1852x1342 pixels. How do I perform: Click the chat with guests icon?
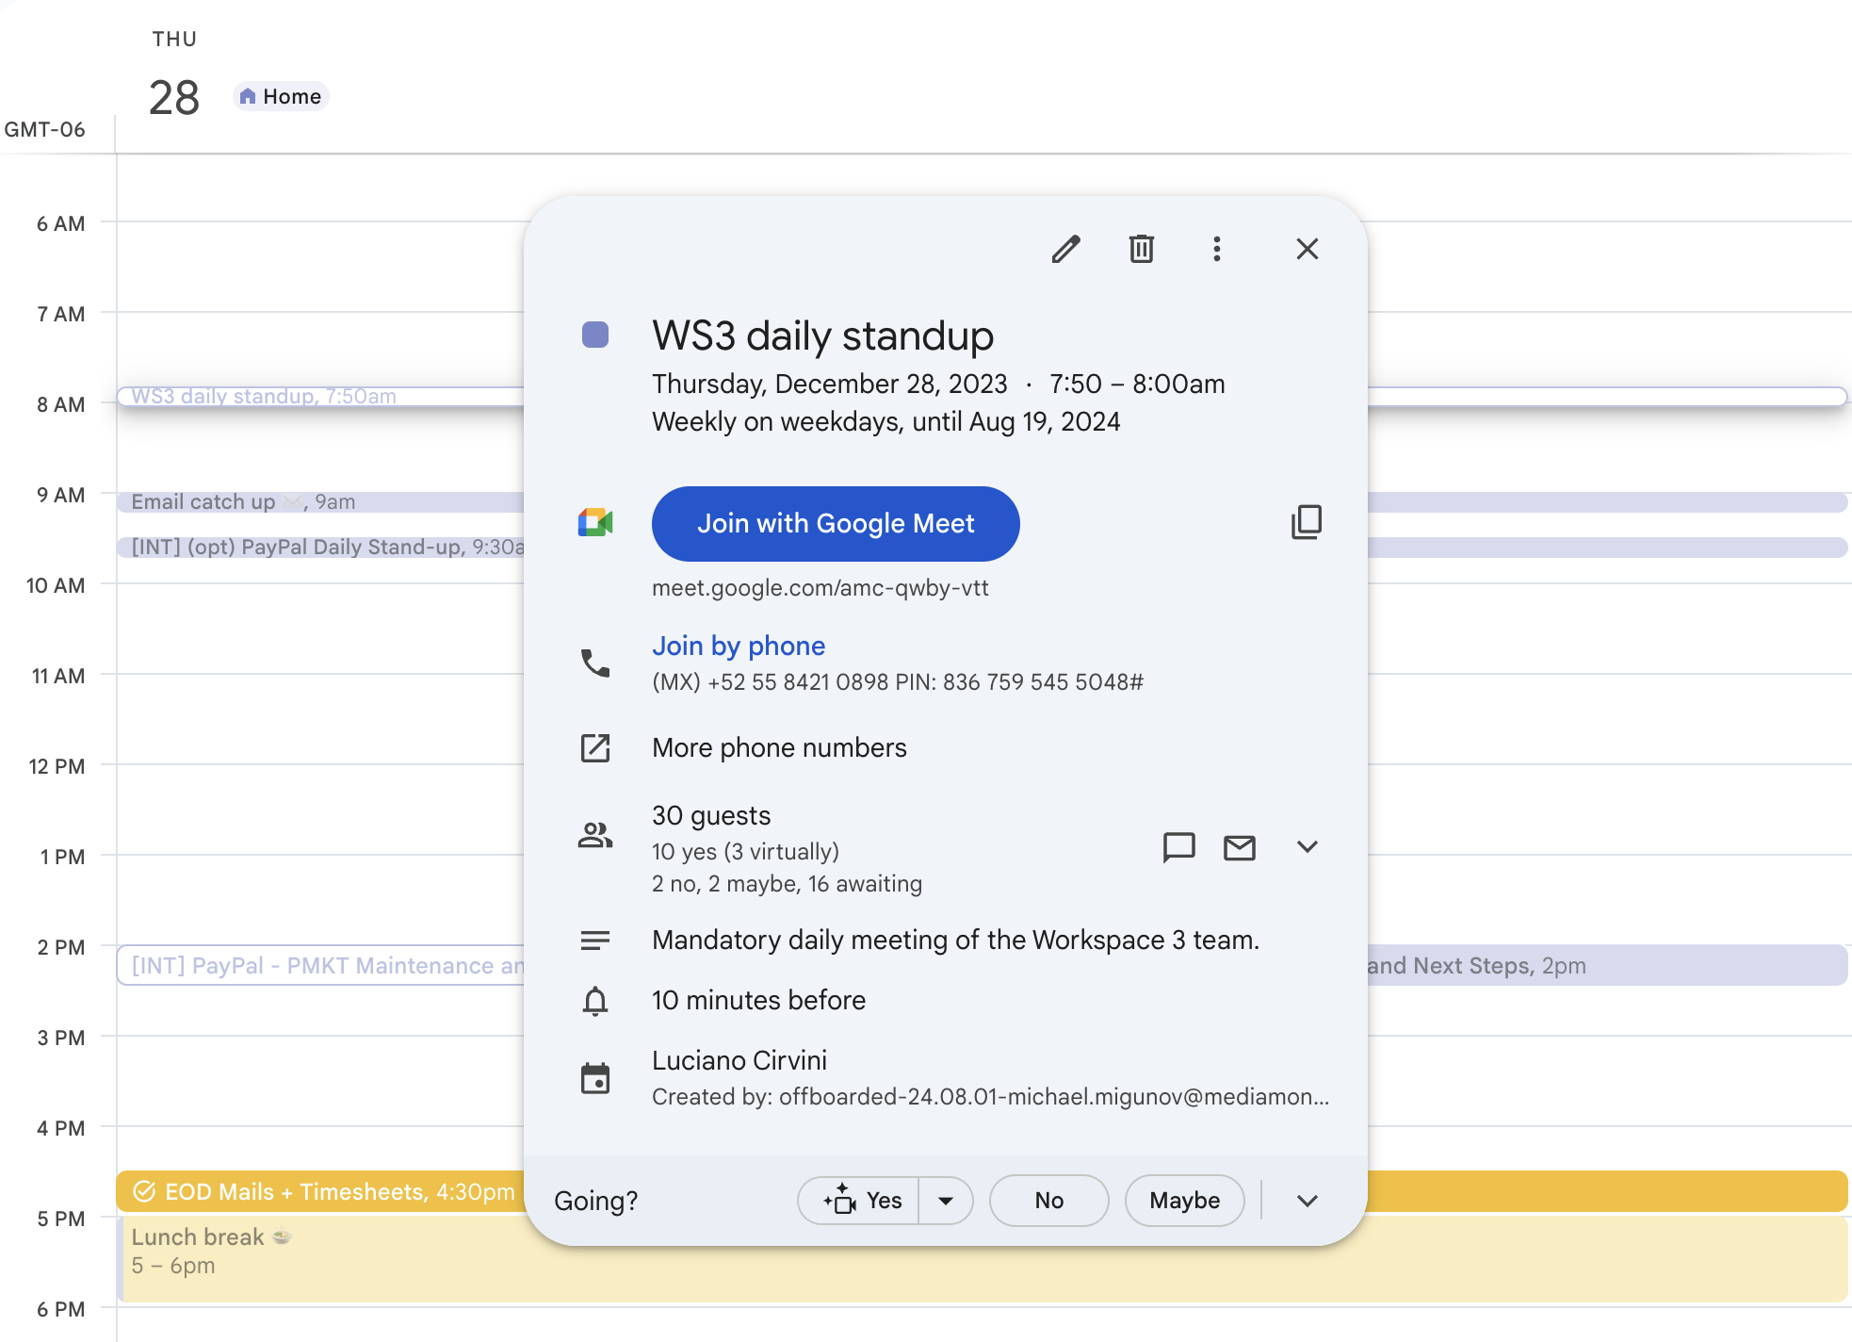[x=1178, y=847]
